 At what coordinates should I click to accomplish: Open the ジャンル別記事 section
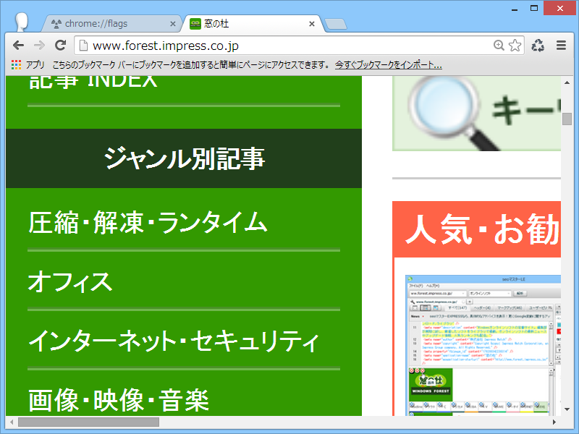point(183,158)
